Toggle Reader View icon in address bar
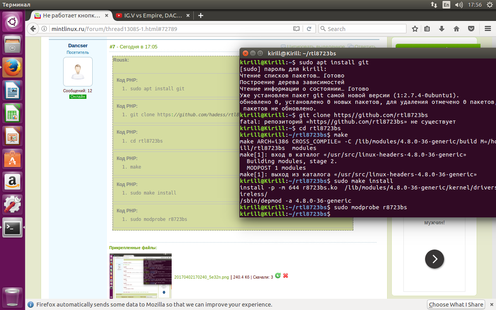This screenshot has height=310, width=496. (296, 29)
